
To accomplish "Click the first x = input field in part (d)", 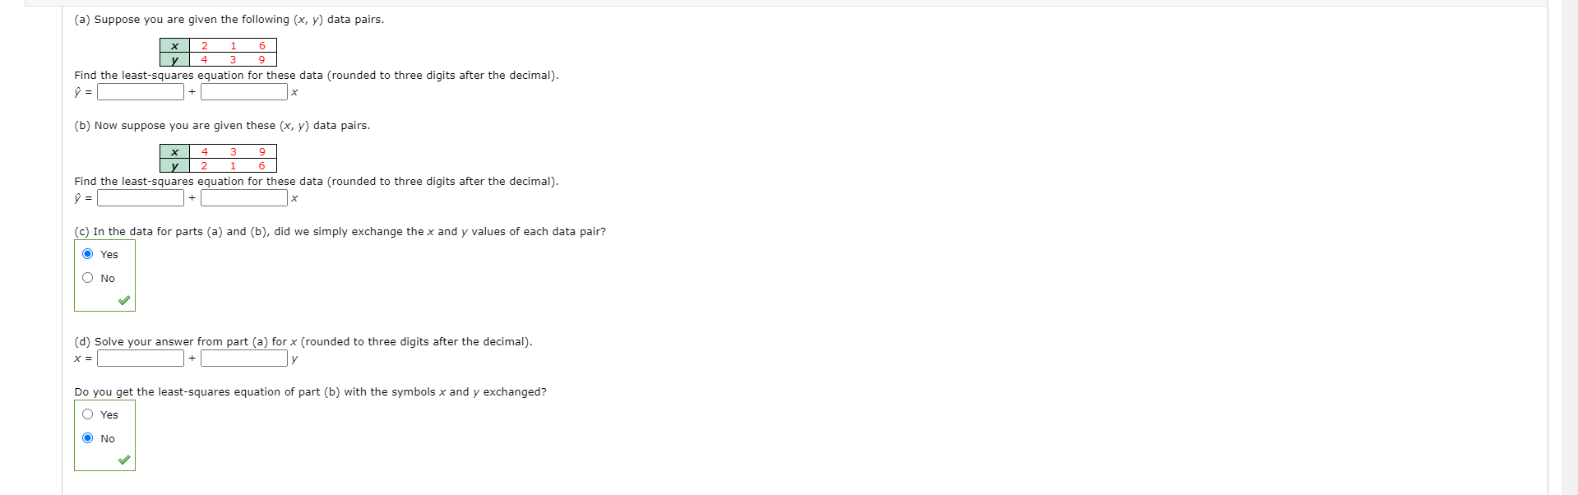I will coord(141,359).
